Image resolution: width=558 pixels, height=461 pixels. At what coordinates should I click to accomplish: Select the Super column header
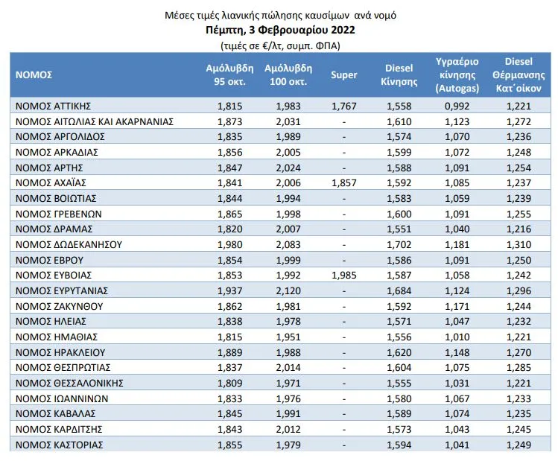point(343,75)
